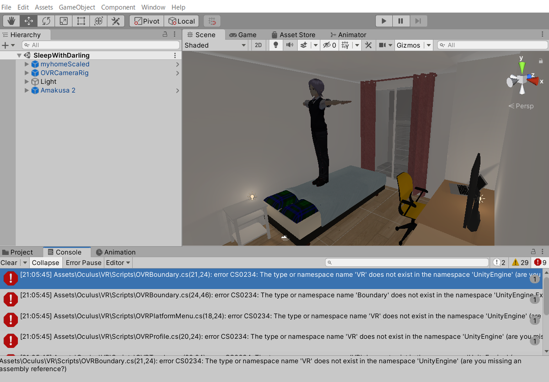
Task: Open the Console Editor dropdown
Action: (118, 263)
